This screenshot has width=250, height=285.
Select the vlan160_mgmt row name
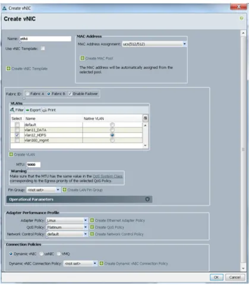(x=37, y=140)
